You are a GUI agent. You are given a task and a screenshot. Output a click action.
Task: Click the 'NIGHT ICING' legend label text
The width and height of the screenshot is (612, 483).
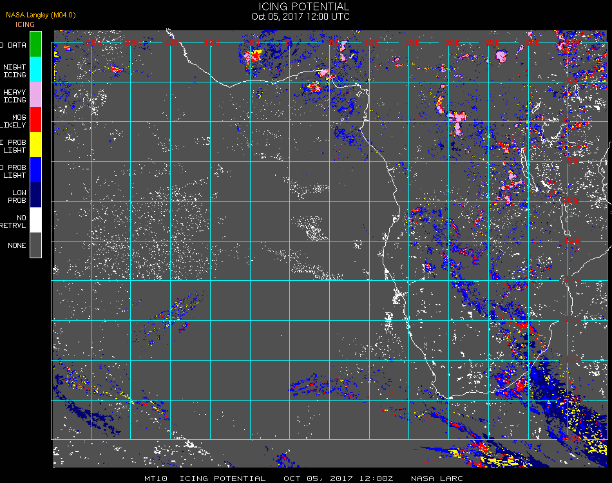[14, 71]
